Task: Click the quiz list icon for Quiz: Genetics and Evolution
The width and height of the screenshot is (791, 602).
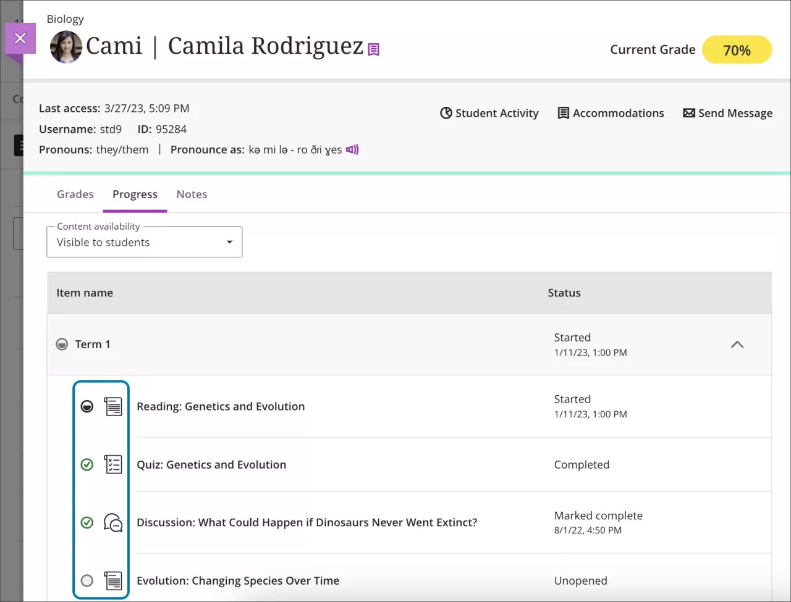Action: (113, 464)
